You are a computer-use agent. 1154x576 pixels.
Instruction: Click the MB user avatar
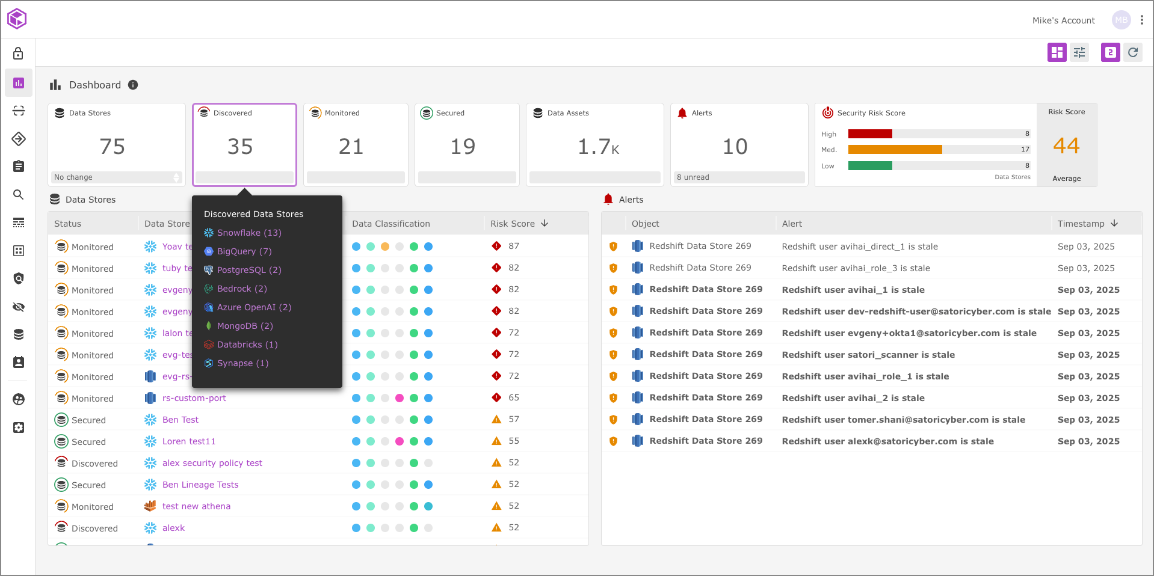tap(1121, 20)
